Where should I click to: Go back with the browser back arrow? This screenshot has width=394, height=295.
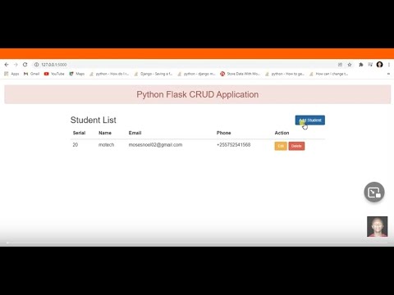point(7,65)
